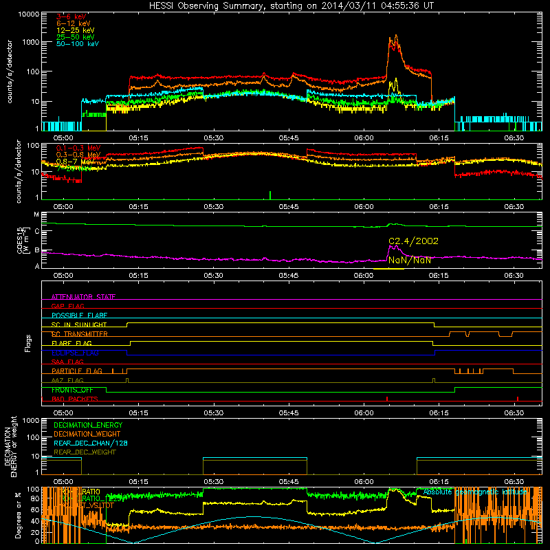Screen dimensions: 550x550
Task: Select the 3-6 keV legend label
Action: pos(71,16)
